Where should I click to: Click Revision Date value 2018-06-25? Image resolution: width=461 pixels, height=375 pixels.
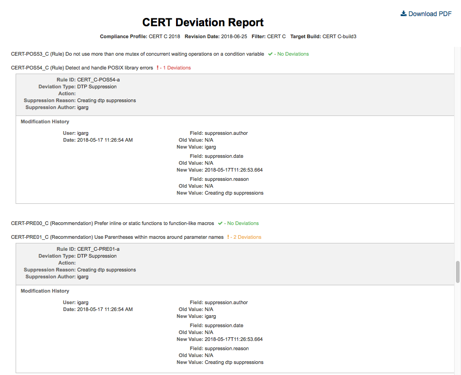[234, 36]
